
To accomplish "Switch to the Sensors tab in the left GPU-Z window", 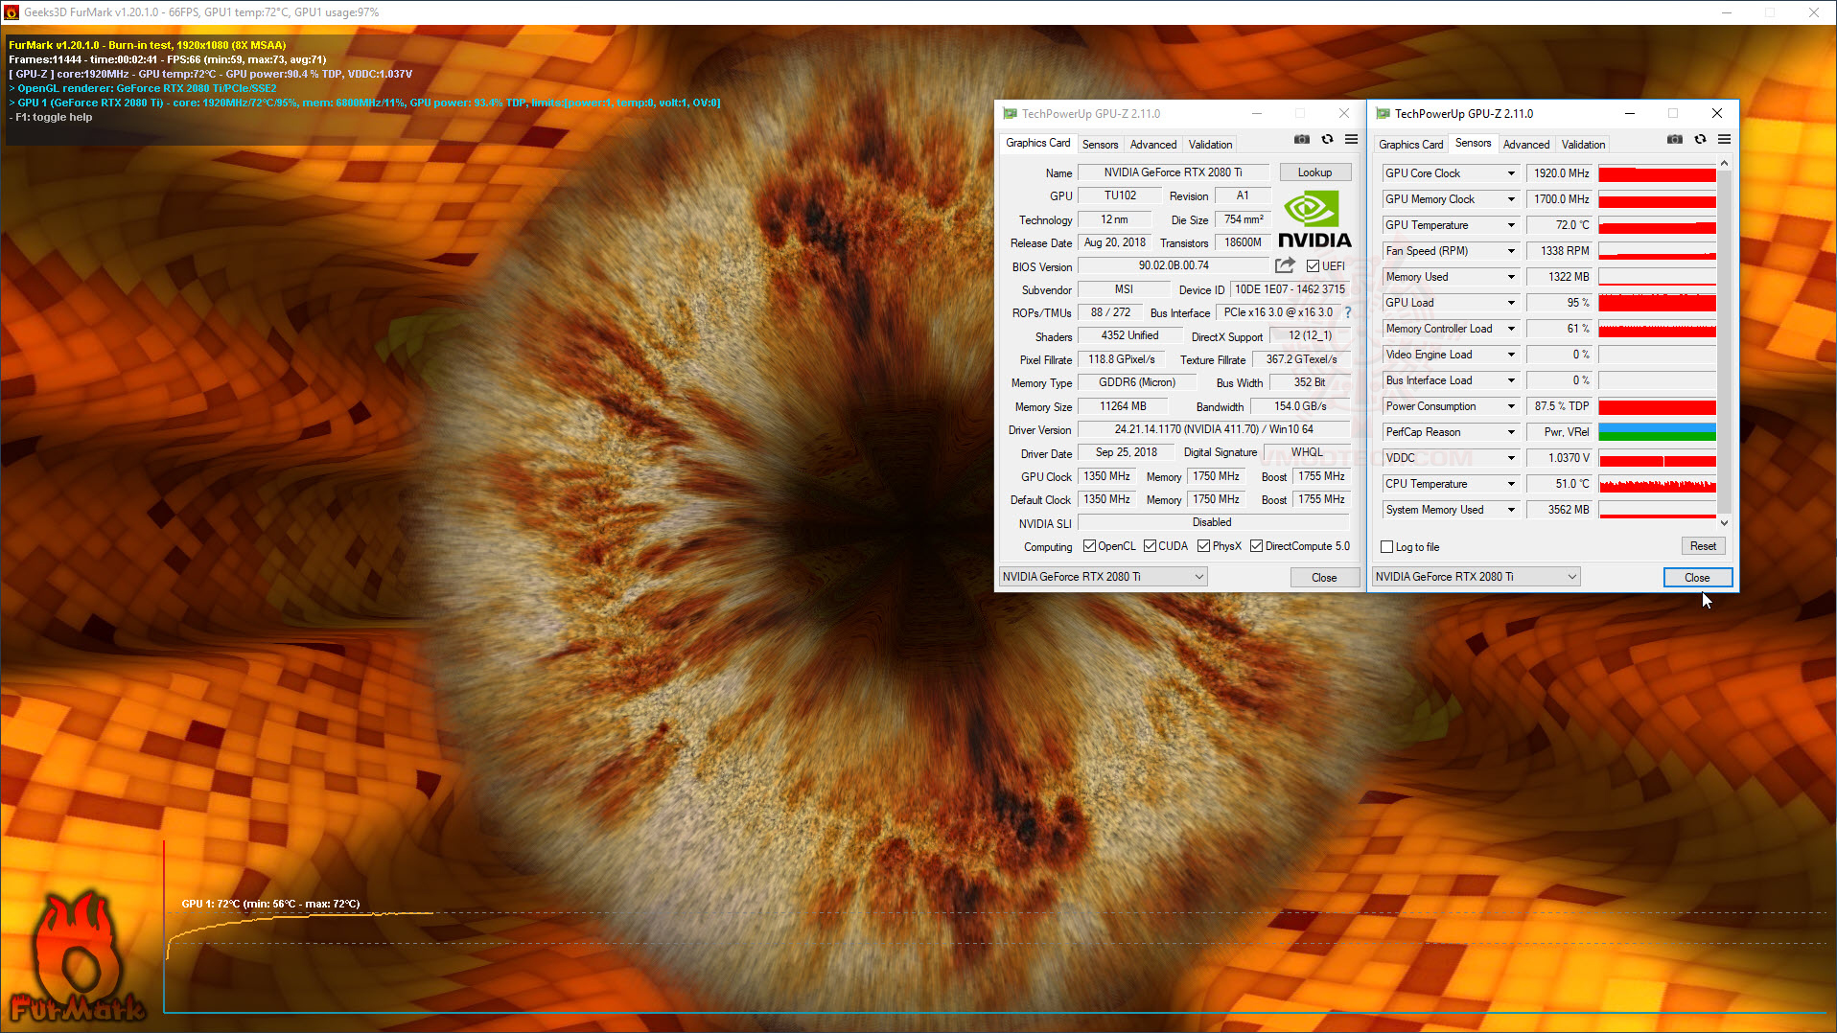I will click(x=1100, y=145).
